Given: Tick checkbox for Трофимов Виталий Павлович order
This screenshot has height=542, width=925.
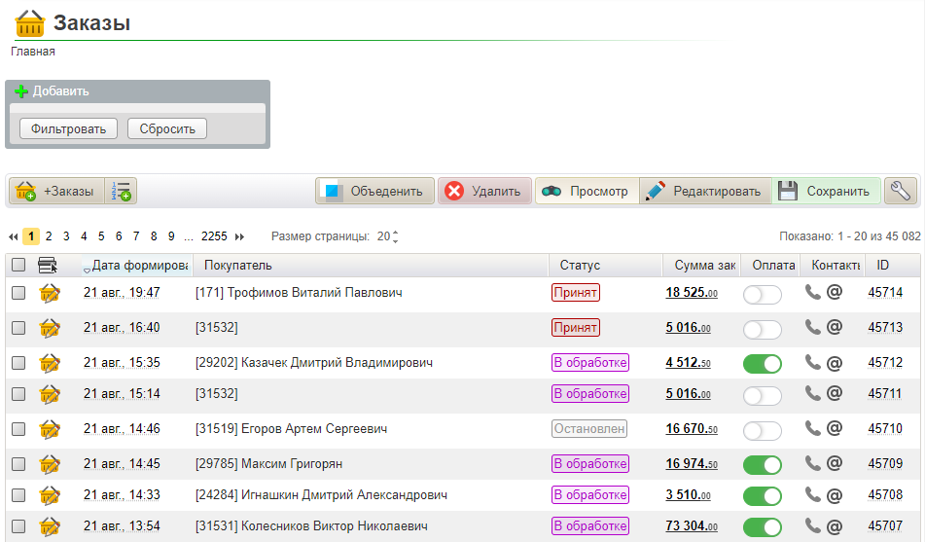Looking at the screenshot, I should pyautogui.click(x=18, y=292).
